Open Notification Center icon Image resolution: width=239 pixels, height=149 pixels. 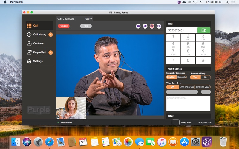[233, 2]
